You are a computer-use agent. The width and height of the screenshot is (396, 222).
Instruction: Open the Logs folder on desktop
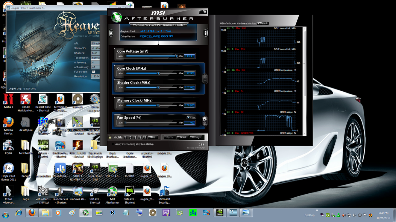(25, 193)
